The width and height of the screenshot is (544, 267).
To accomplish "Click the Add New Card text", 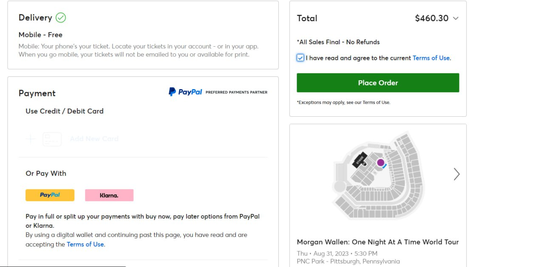I will coord(94,139).
